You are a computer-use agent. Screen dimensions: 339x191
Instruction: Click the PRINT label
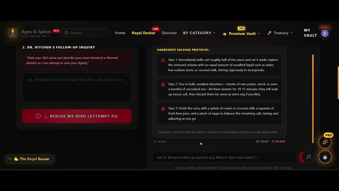click(265, 141)
